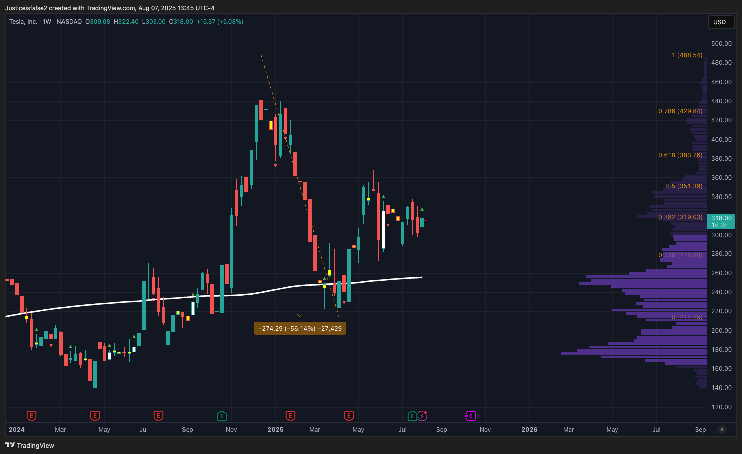Viewport: 742px width, 454px height.
Task: Click the 2026 year label on time axis
Action: (529, 430)
